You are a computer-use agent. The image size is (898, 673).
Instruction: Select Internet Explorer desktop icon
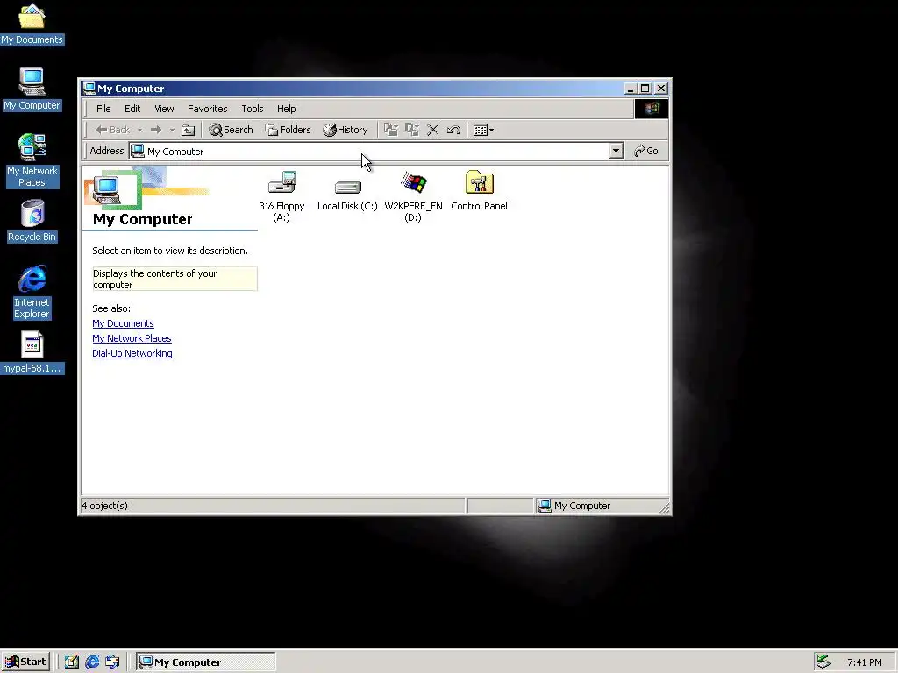[x=32, y=292]
